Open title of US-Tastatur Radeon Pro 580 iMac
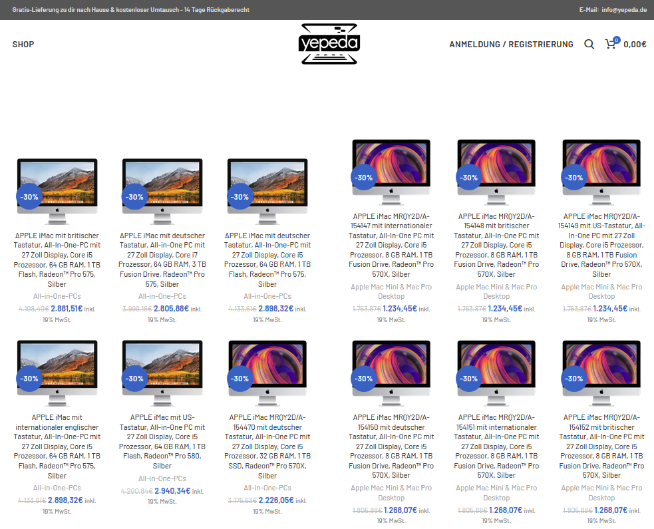This screenshot has height=529, width=654. tap(162, 441)
